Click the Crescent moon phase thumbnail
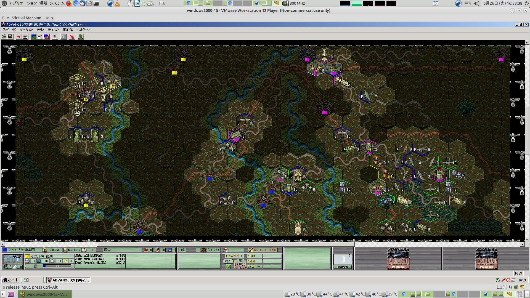Viewport: 530px width, 298px height. (342, 260)
